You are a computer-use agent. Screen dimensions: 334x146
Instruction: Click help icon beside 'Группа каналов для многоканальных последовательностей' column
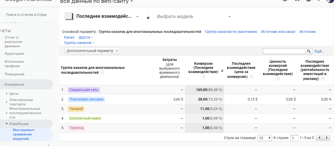(x=102, y=73)
